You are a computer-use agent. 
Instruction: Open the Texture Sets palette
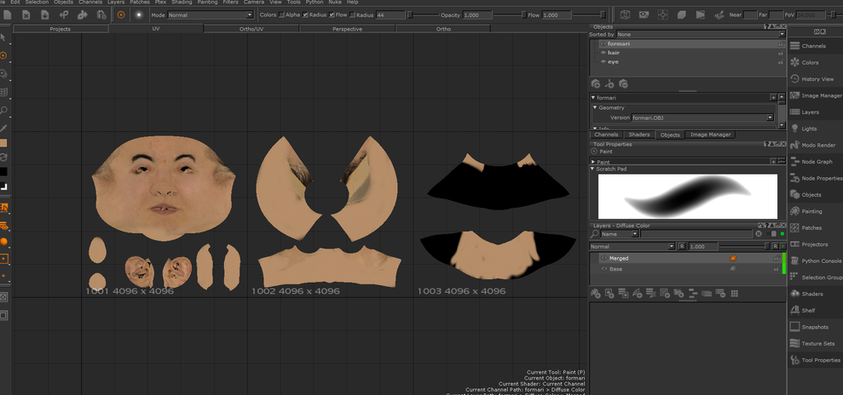(x=817, y=343)
